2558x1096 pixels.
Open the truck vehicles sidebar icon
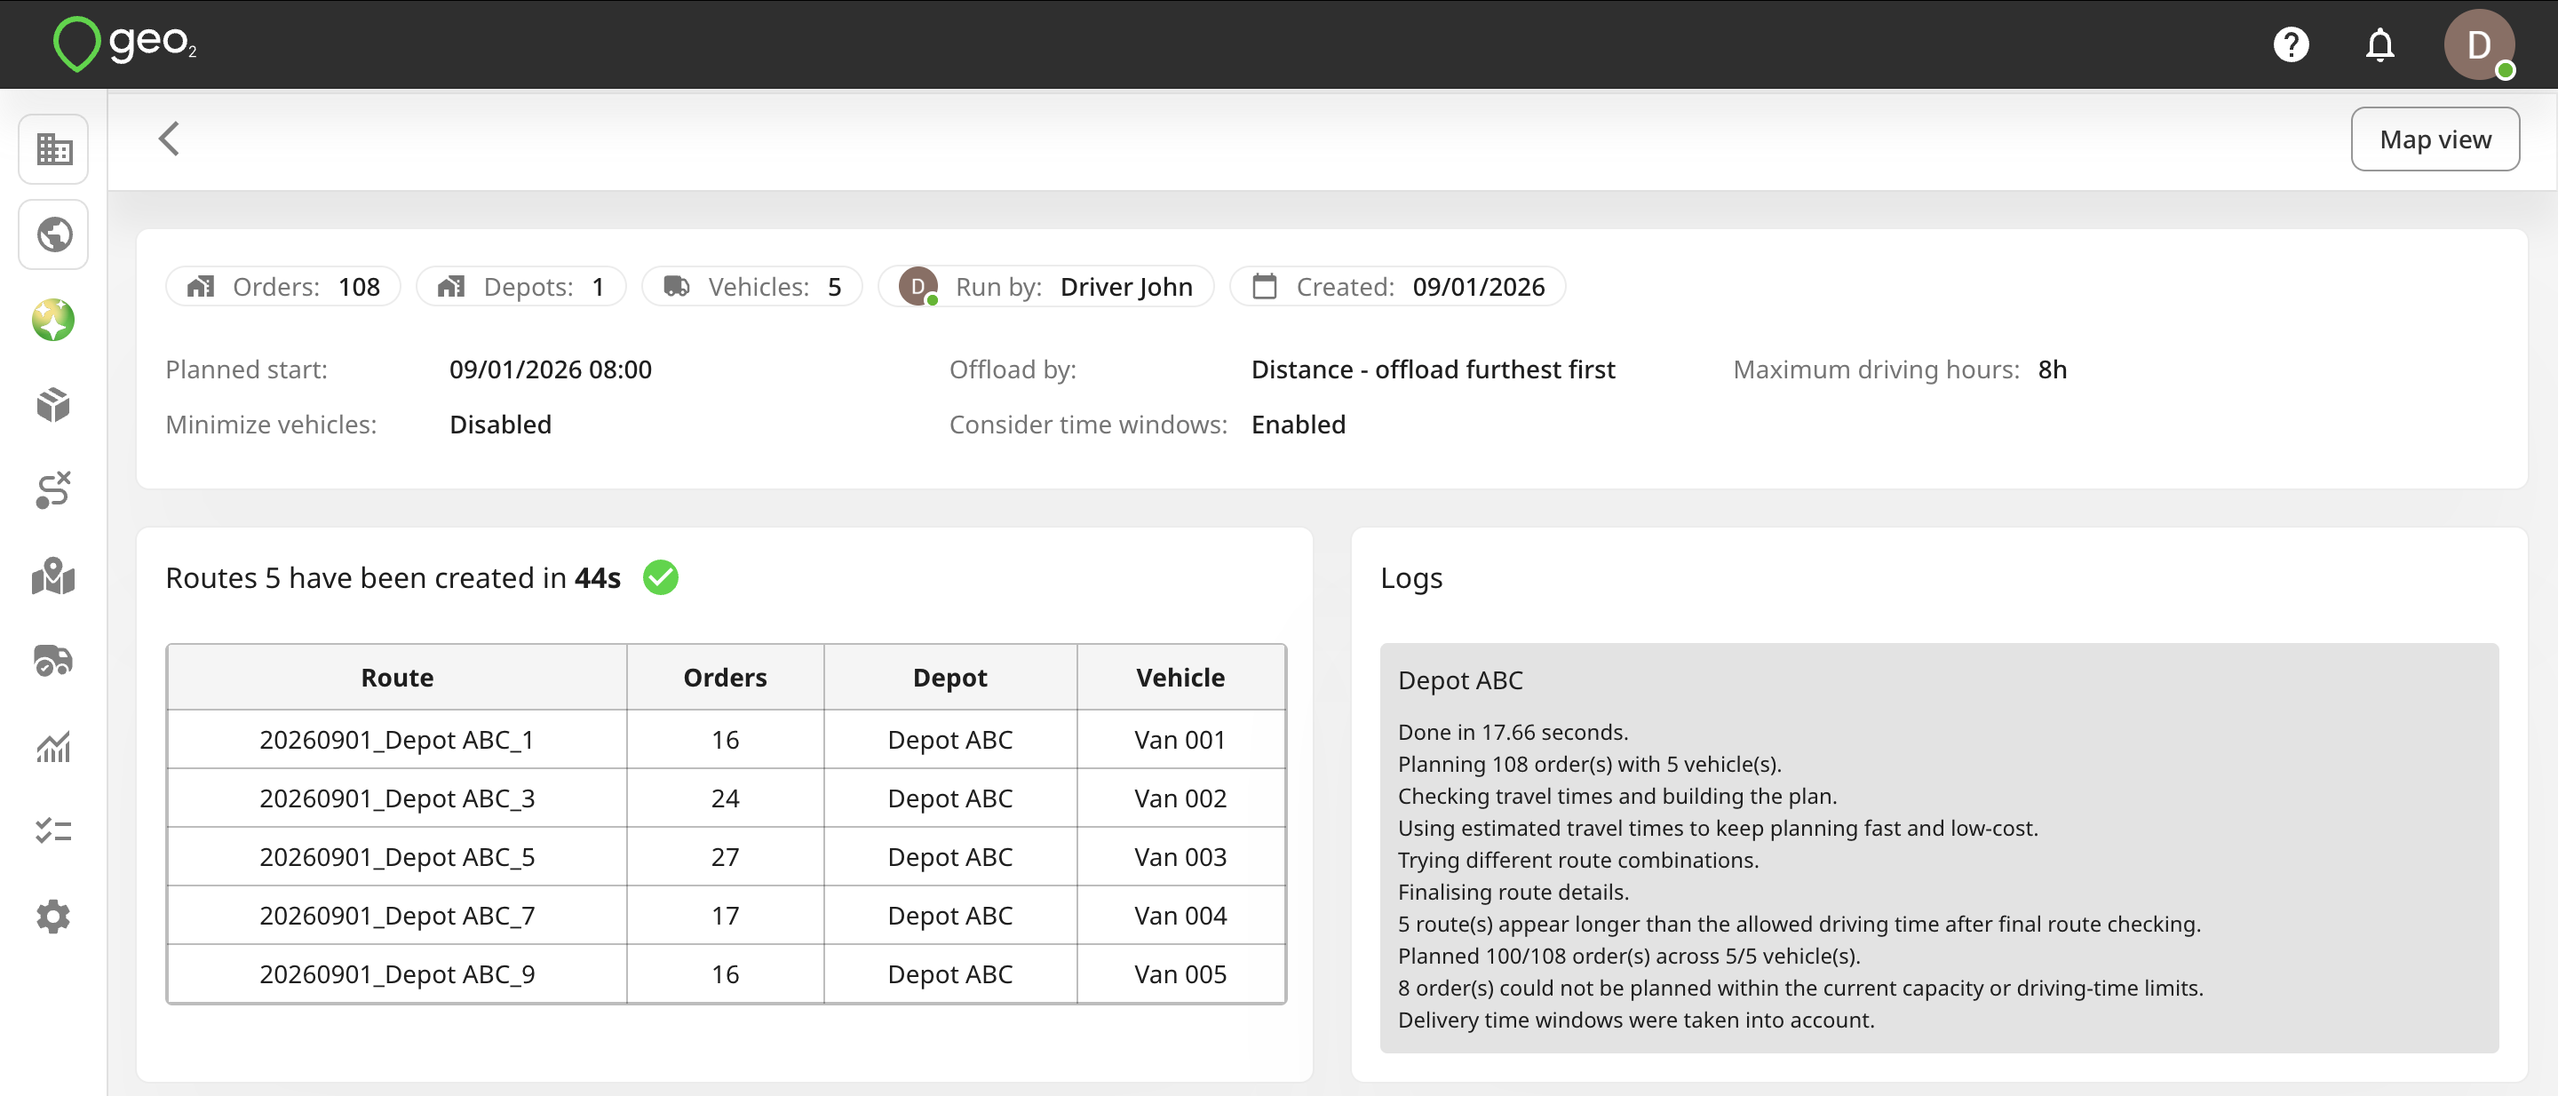click(53, 660)
